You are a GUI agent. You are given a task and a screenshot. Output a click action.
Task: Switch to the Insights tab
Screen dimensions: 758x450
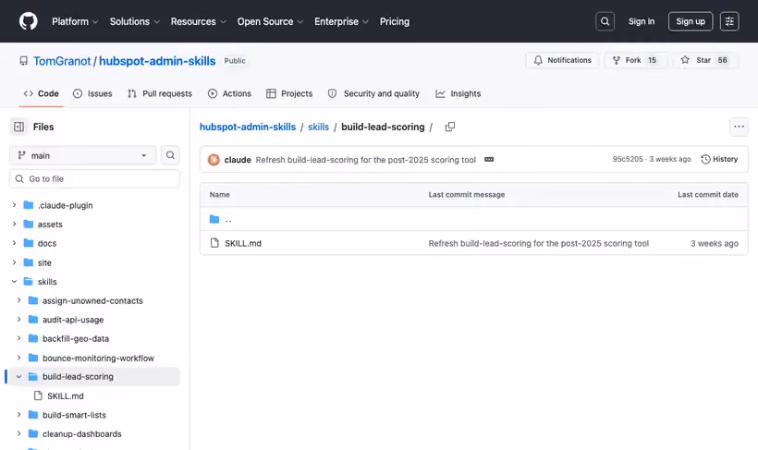coord(458,93)
